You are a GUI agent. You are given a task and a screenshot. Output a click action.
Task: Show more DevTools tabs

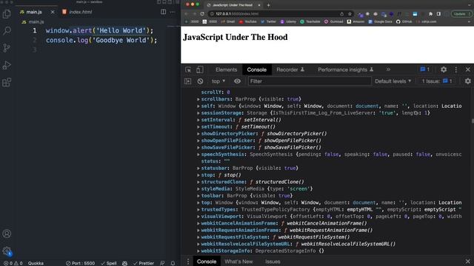coord(388,69)
